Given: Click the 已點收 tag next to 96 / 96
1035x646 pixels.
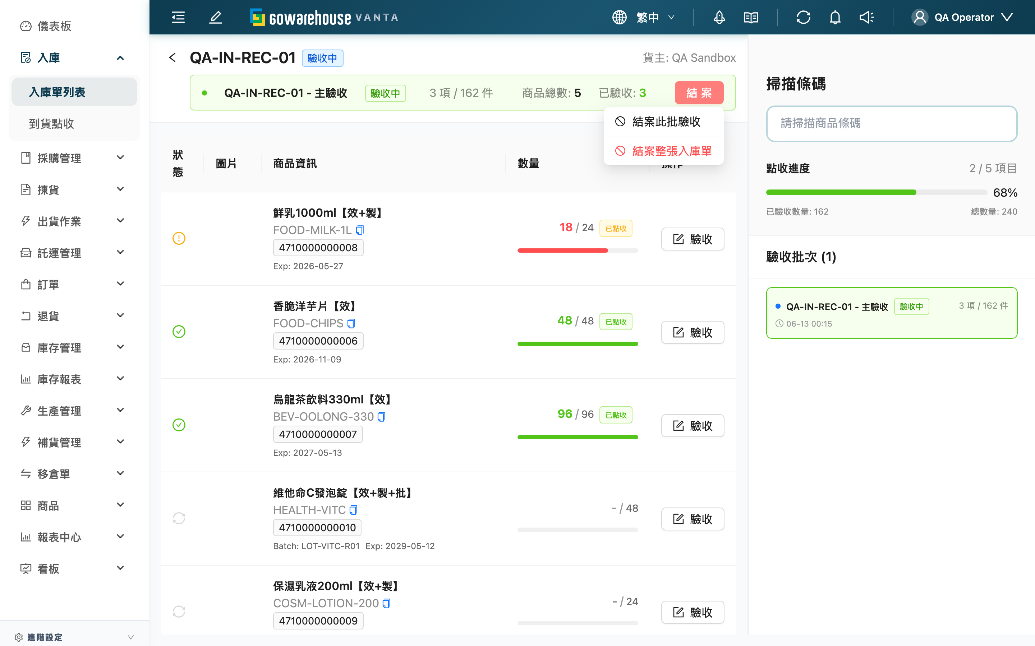Looking at the screenshot, I should tap(616, 415).
